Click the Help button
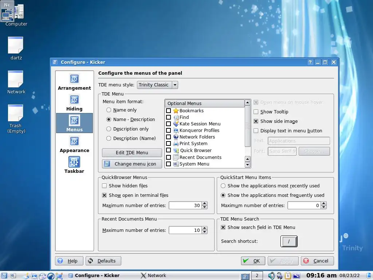 pos(69,261)
